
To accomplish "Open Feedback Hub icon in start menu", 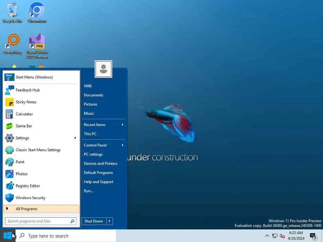I will tap(9, 90).
